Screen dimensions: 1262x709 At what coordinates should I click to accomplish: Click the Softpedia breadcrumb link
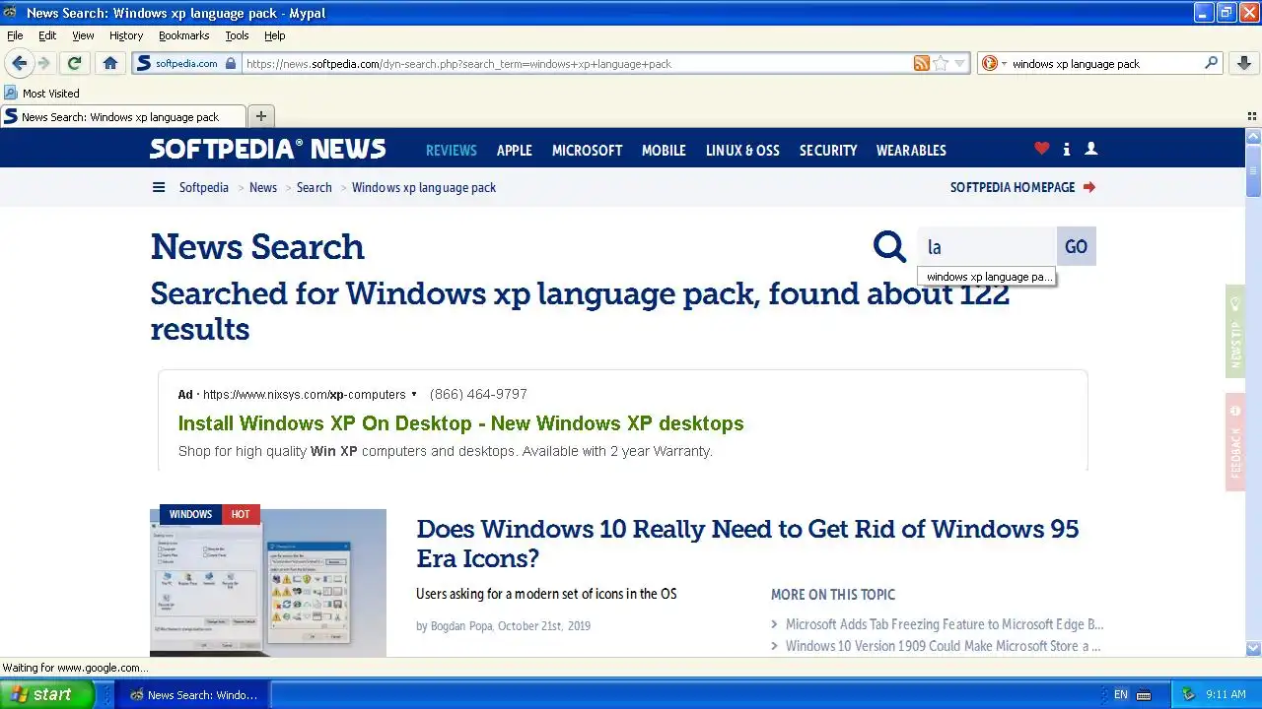click(204, 187)
